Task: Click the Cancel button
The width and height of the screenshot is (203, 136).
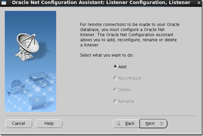Action: pyautogui.click(x=19, y=123)
